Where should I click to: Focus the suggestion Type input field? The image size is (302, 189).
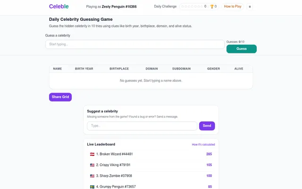tap(142, 126)
